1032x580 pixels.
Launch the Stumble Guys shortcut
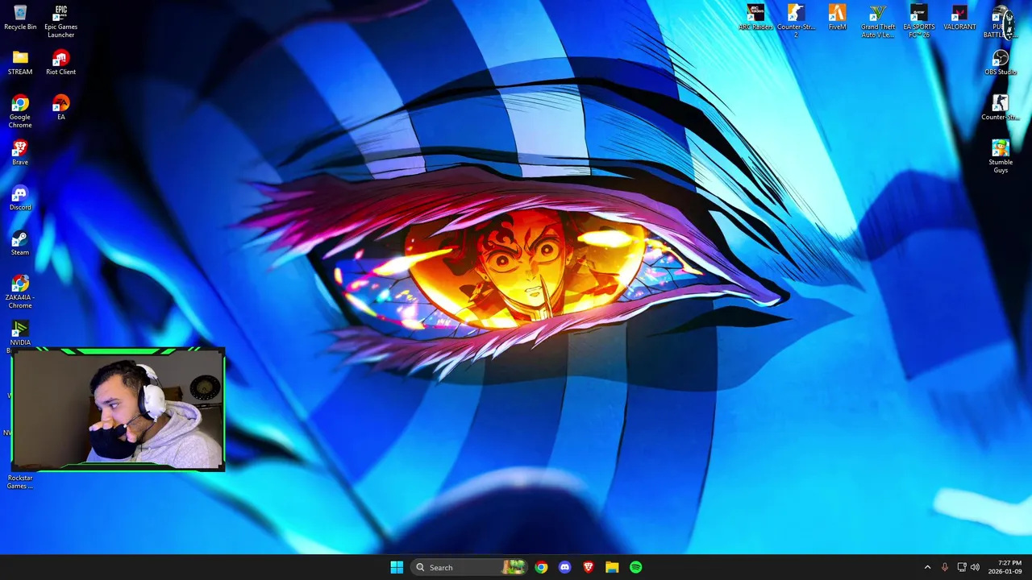coord(1000,157)
